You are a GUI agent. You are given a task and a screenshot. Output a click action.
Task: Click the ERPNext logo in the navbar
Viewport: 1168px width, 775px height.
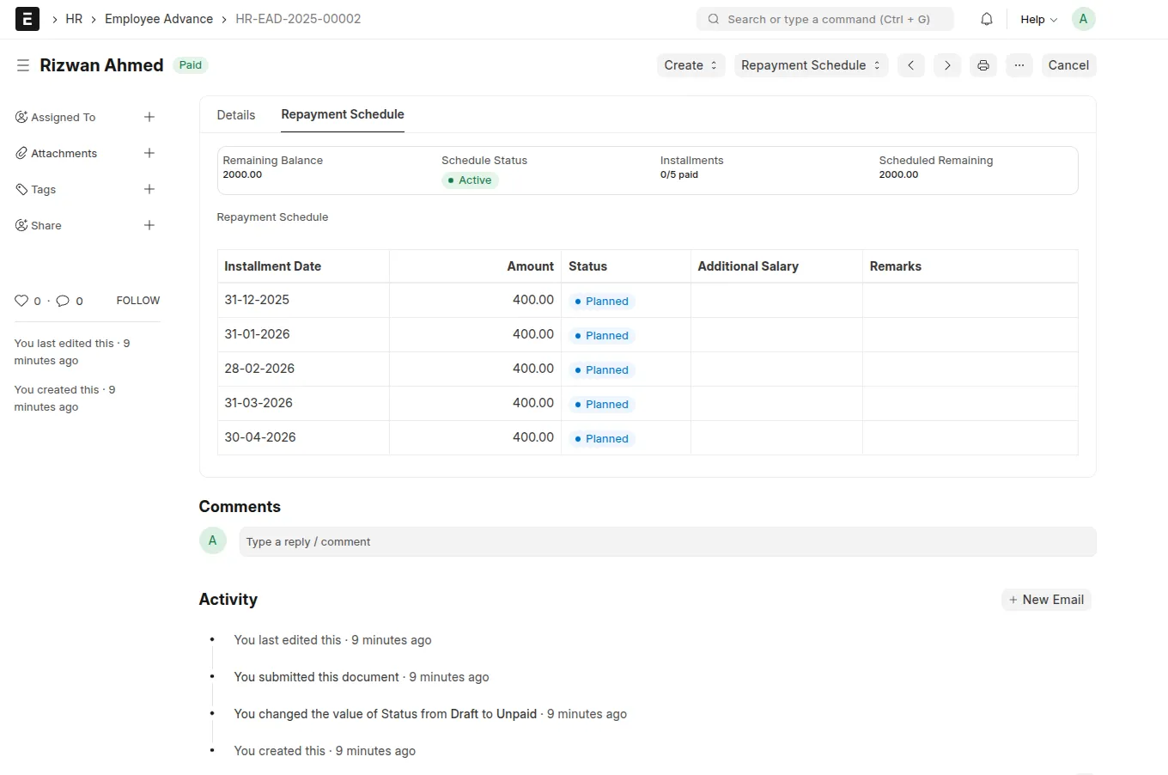click(x=27, y=18)
